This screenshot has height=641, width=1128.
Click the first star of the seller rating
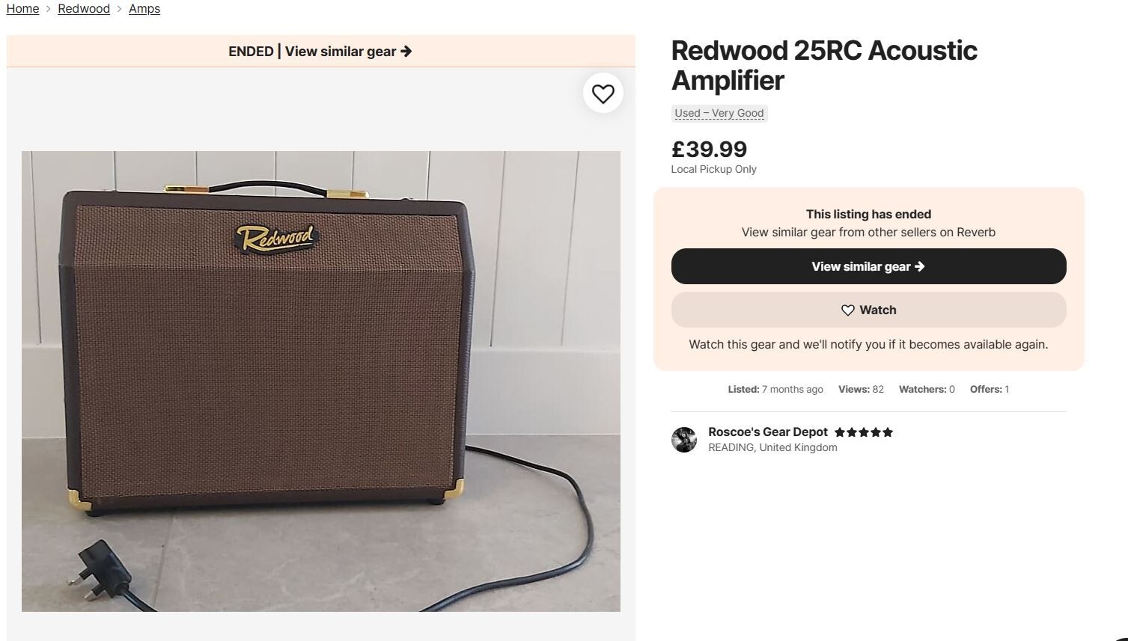tap(840, 432)
